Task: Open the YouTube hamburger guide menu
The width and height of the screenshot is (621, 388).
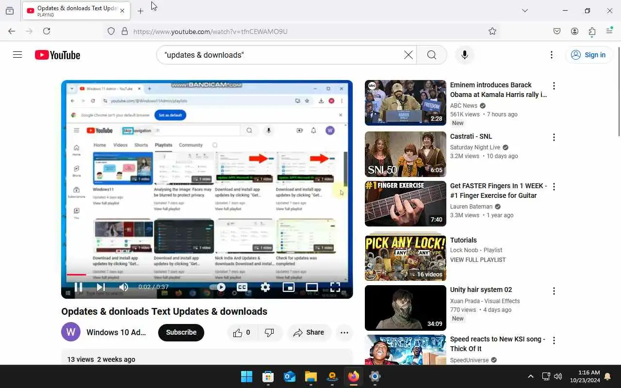Action: point(17,55)
